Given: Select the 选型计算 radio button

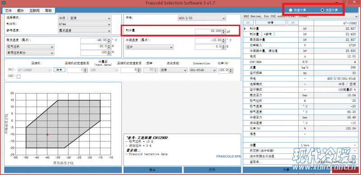Looking at the screenshot, I should pos(322,10).
